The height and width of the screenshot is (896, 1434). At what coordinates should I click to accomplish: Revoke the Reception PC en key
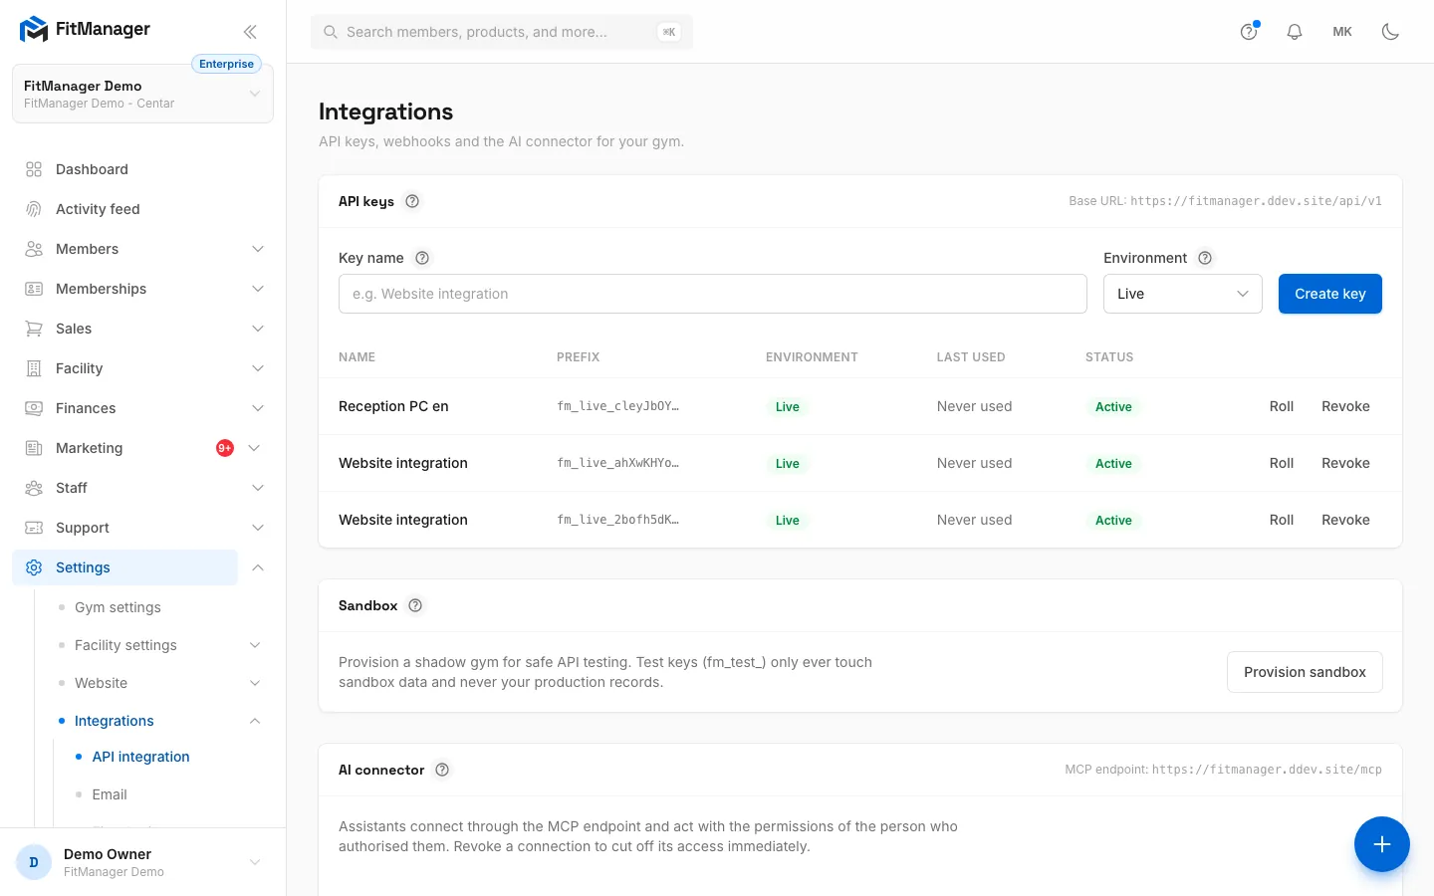[1345, 406]
